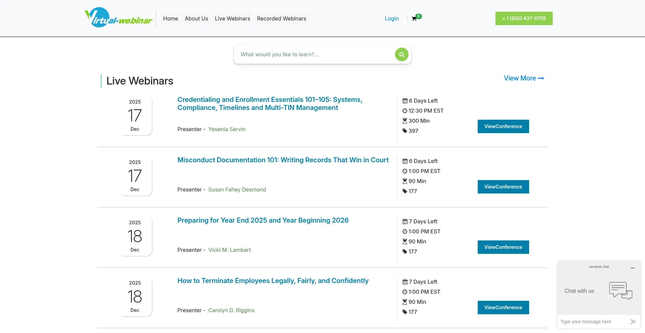Viewport: 645px width, 333px height.
Task: View conference for Misconduct Documentation 101
Action: coord(503,187)
